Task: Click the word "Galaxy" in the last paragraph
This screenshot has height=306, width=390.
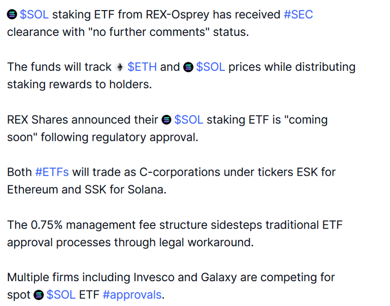Action: (219, 278)
